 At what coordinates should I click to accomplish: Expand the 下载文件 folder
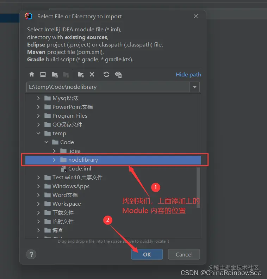(38, 213)
